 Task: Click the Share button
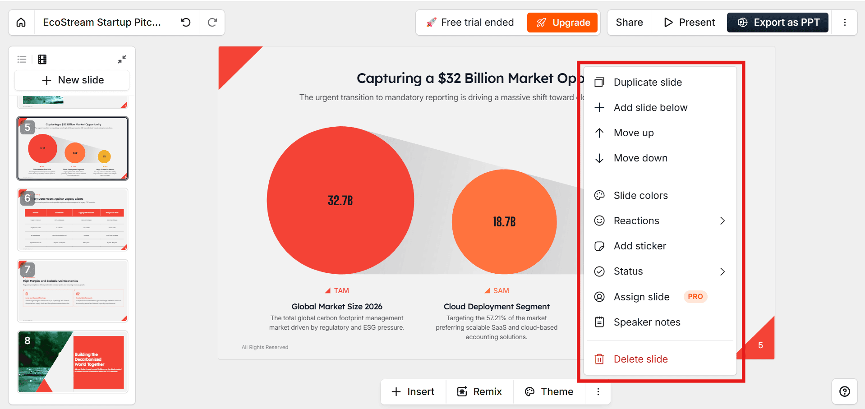point(629,23)
